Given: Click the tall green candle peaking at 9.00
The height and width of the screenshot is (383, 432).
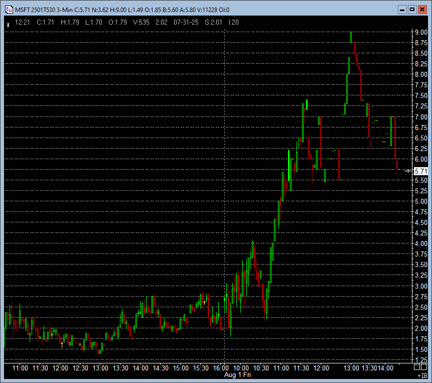Looking at the screenshot, I should click(351, 37).
